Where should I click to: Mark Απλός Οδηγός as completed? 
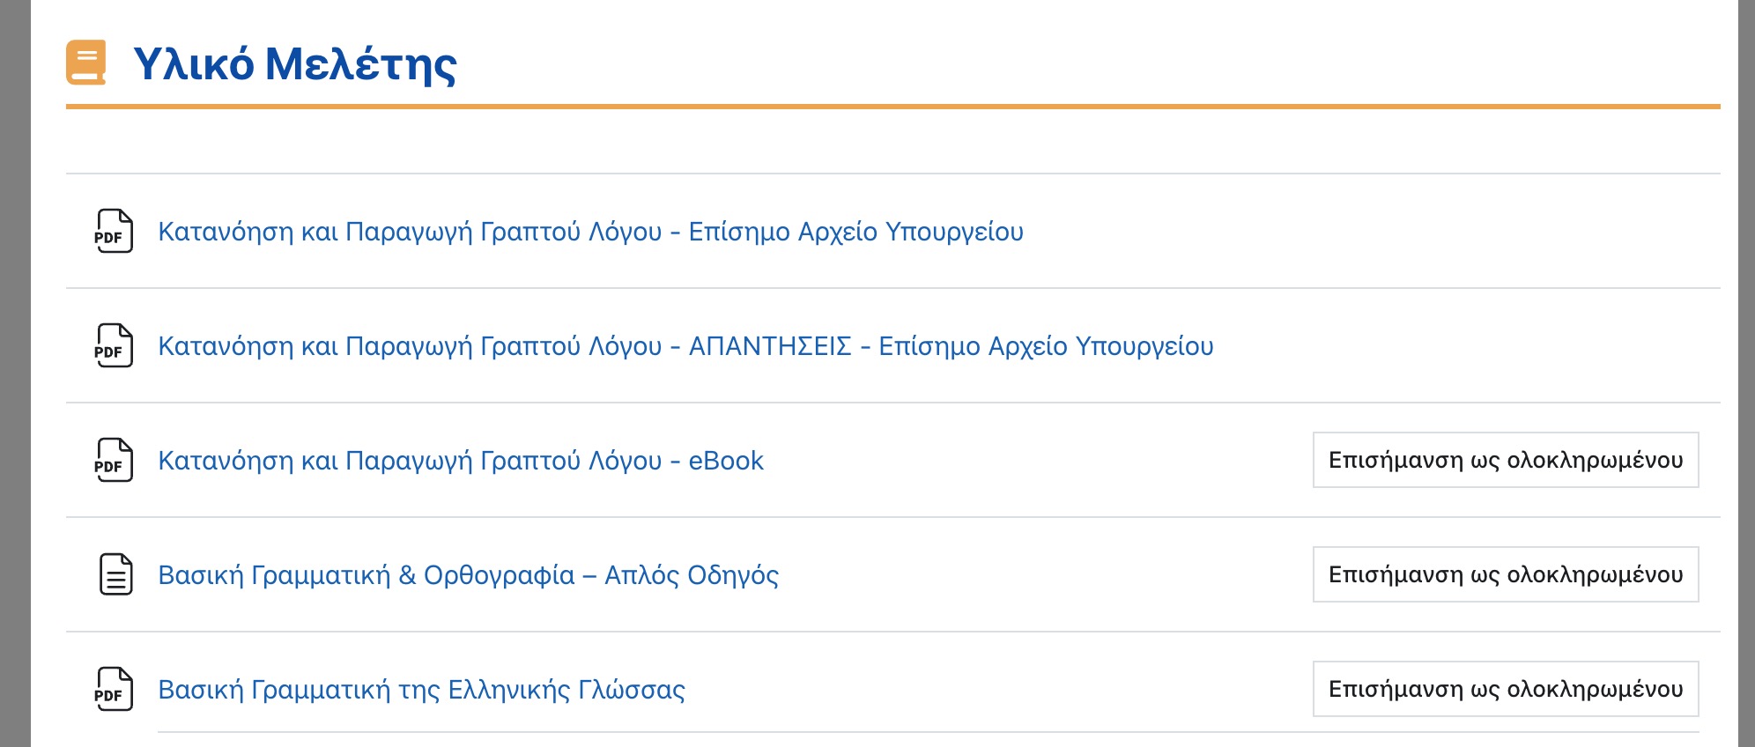click(x=1505, y=574)
